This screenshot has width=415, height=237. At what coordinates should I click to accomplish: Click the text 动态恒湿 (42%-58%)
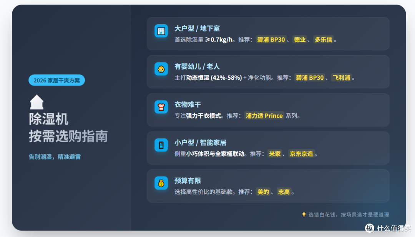[x=214, y=78]
